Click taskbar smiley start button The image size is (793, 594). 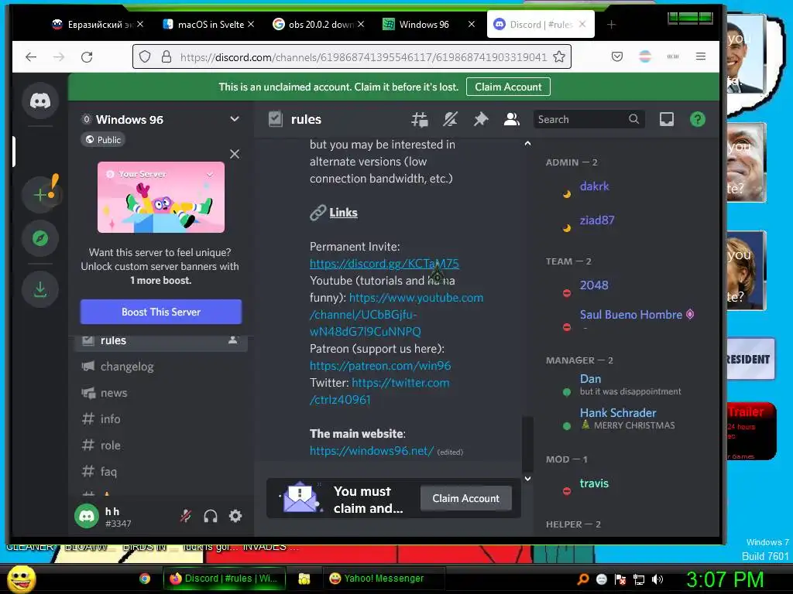(x=21, y=579)
